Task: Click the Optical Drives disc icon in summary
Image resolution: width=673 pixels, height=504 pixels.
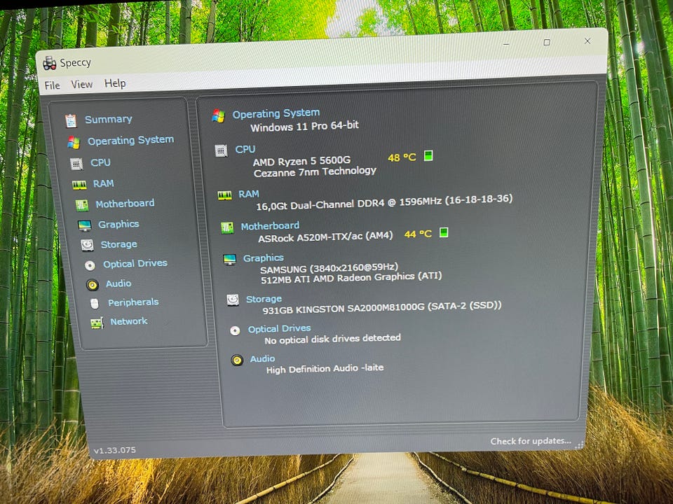Action: point(235,331)
